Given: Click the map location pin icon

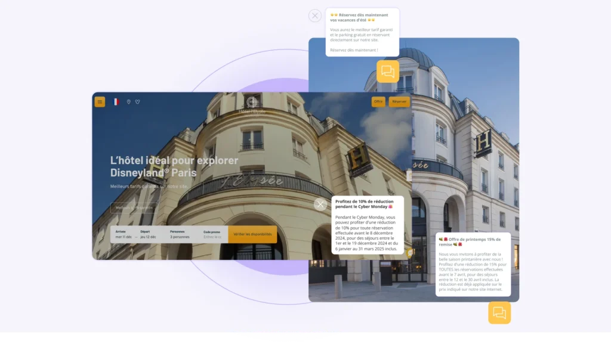Looking at the screenshot, I should pos(128,102).
